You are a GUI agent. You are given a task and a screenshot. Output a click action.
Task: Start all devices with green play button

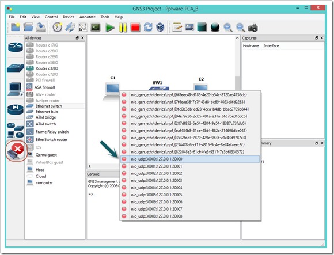tap(110, 28)
